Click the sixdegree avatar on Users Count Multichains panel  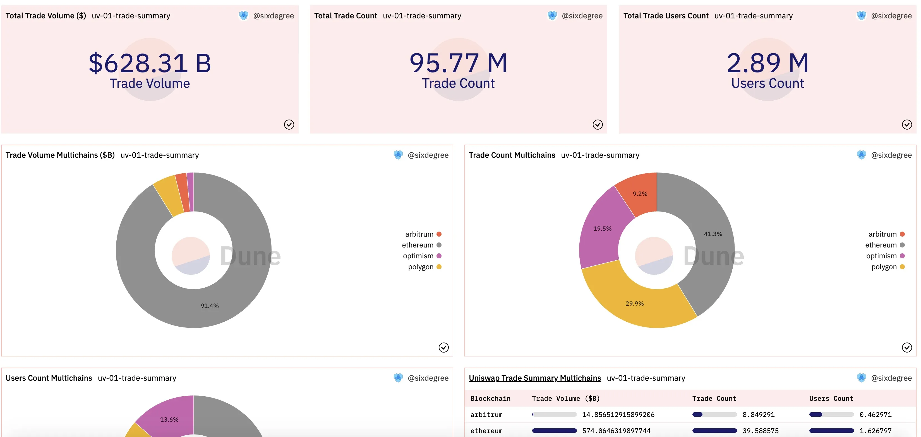click(398, 378)
